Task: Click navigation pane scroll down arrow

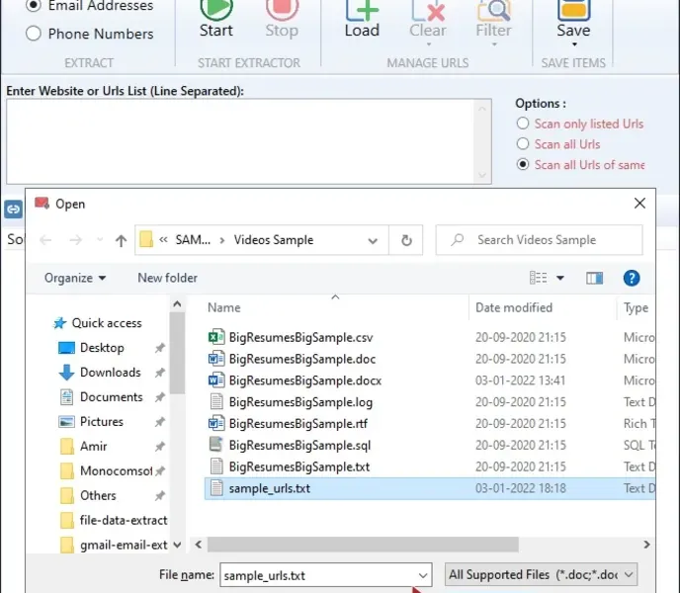Action: point(177,545)
